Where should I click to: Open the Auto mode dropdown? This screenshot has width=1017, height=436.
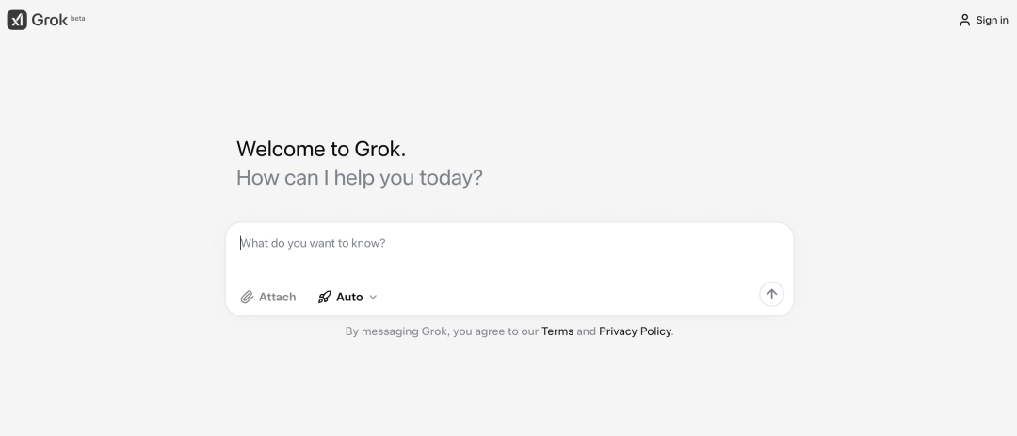(x=347, y=298)
